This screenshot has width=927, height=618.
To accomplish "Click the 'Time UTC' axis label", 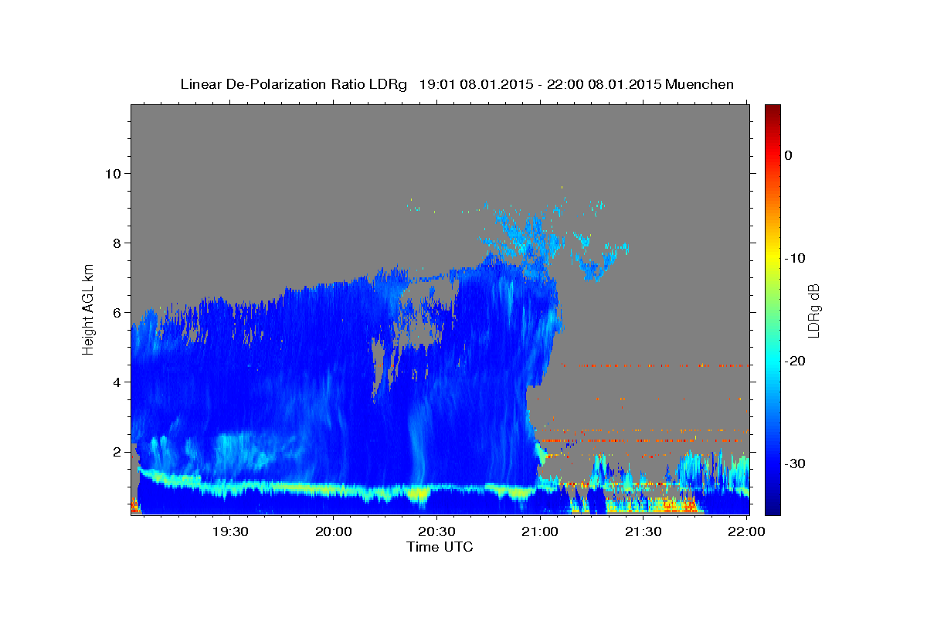I will coord(440,547).
